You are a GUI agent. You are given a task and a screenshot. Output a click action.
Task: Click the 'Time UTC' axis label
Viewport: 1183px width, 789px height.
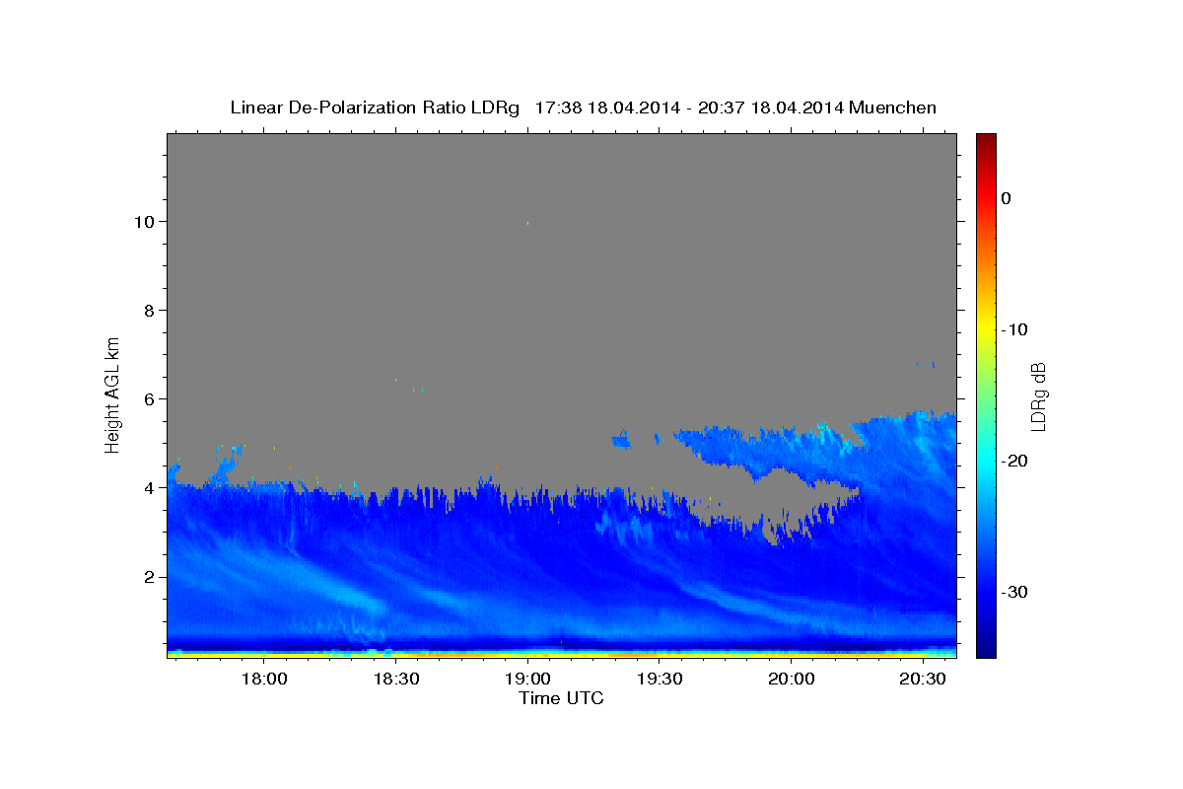pos(561,698)
